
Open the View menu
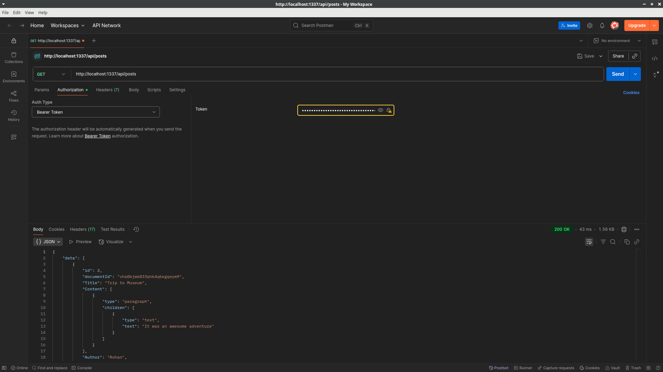(x=29, y=12)
